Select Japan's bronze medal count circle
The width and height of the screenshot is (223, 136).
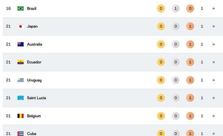point(190,26)
